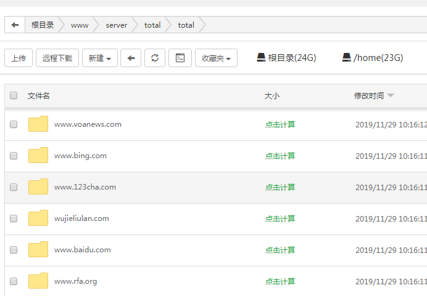The height and width of the screenshot is (296, 427).
Task: Sort by 修改时间 column arrow
Action: (x=391, y=95)
